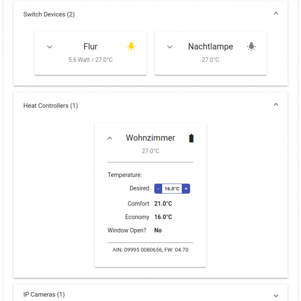Click the Wohnzimmer battery status icon
The height and width of the screenshot is (301, 301).
pyautogui.click(x=191, y=138)
